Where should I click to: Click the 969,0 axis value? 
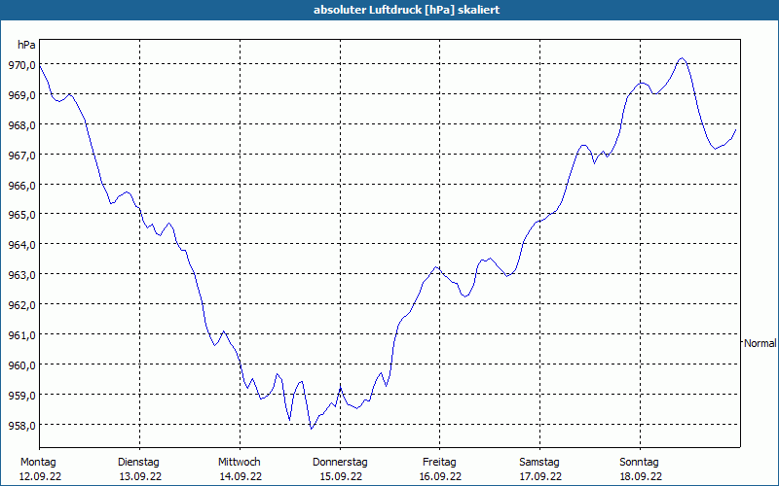[x=21, y=94]
